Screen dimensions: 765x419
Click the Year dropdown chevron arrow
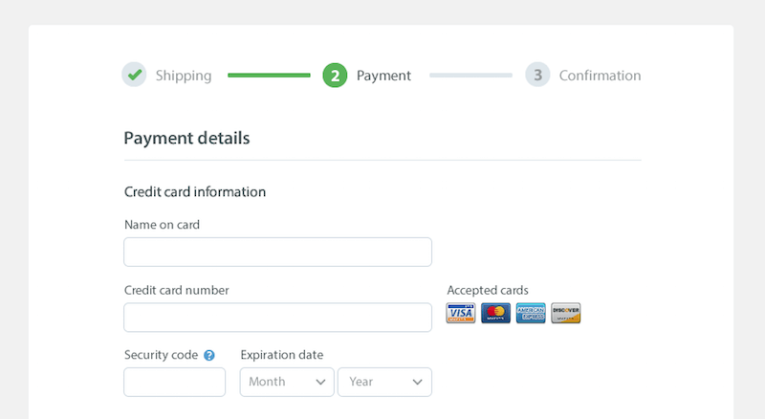(418, 382)
